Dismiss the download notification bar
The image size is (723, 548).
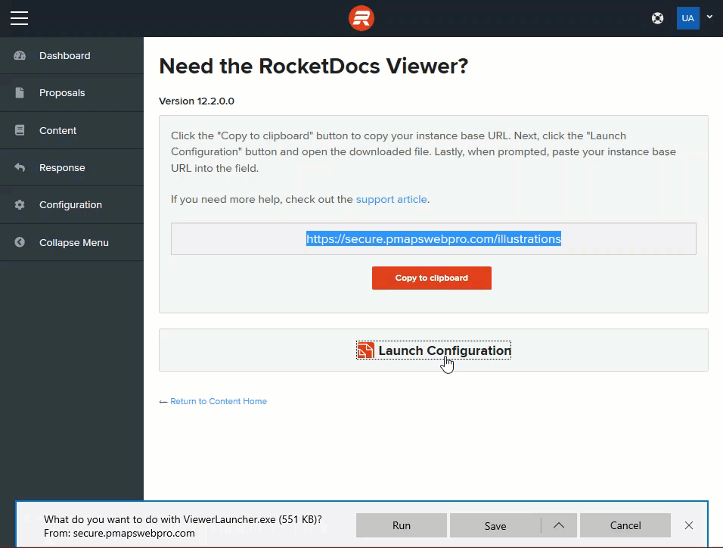[689, 525]
